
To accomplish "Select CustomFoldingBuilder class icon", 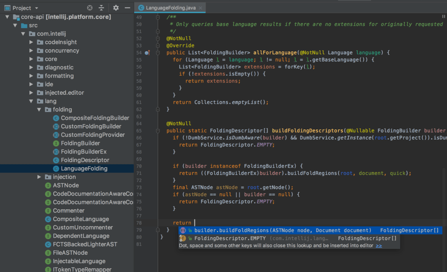I will point(56,127).
